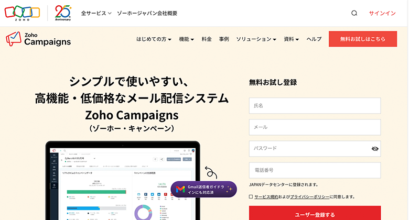
Task: Toggle password visibility eye icon
Action: coord(375,149)
